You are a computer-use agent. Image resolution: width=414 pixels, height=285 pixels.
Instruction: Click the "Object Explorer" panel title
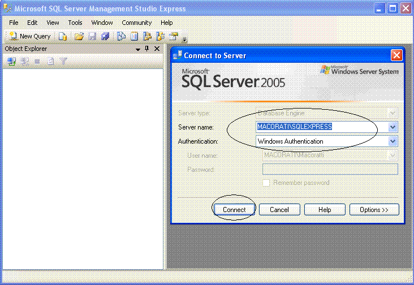tap(26, 49)
